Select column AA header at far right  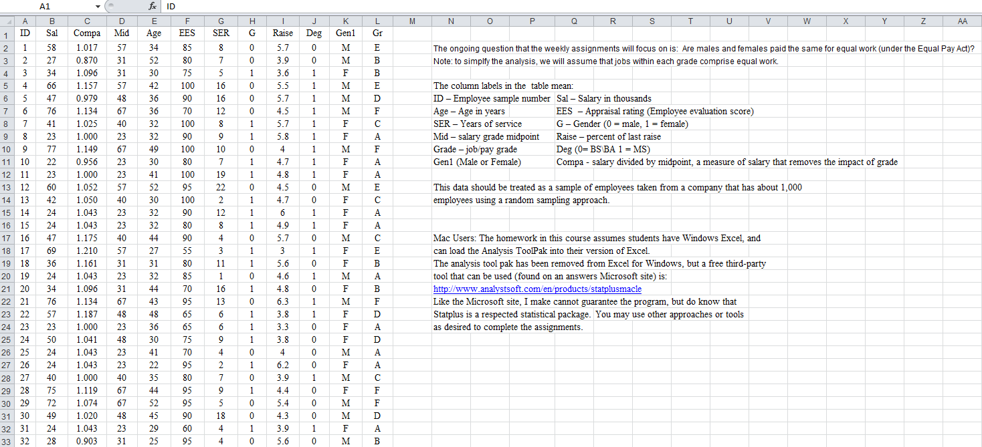(962, 21)
